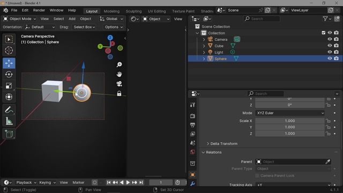Hide the Cube in viewport
The image size is (343, 193).
tap(330, 46)
